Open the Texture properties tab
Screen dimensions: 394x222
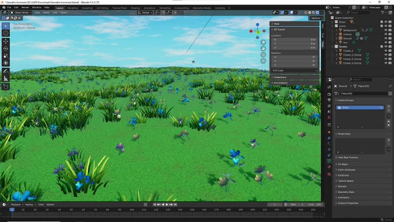[329, 174]
